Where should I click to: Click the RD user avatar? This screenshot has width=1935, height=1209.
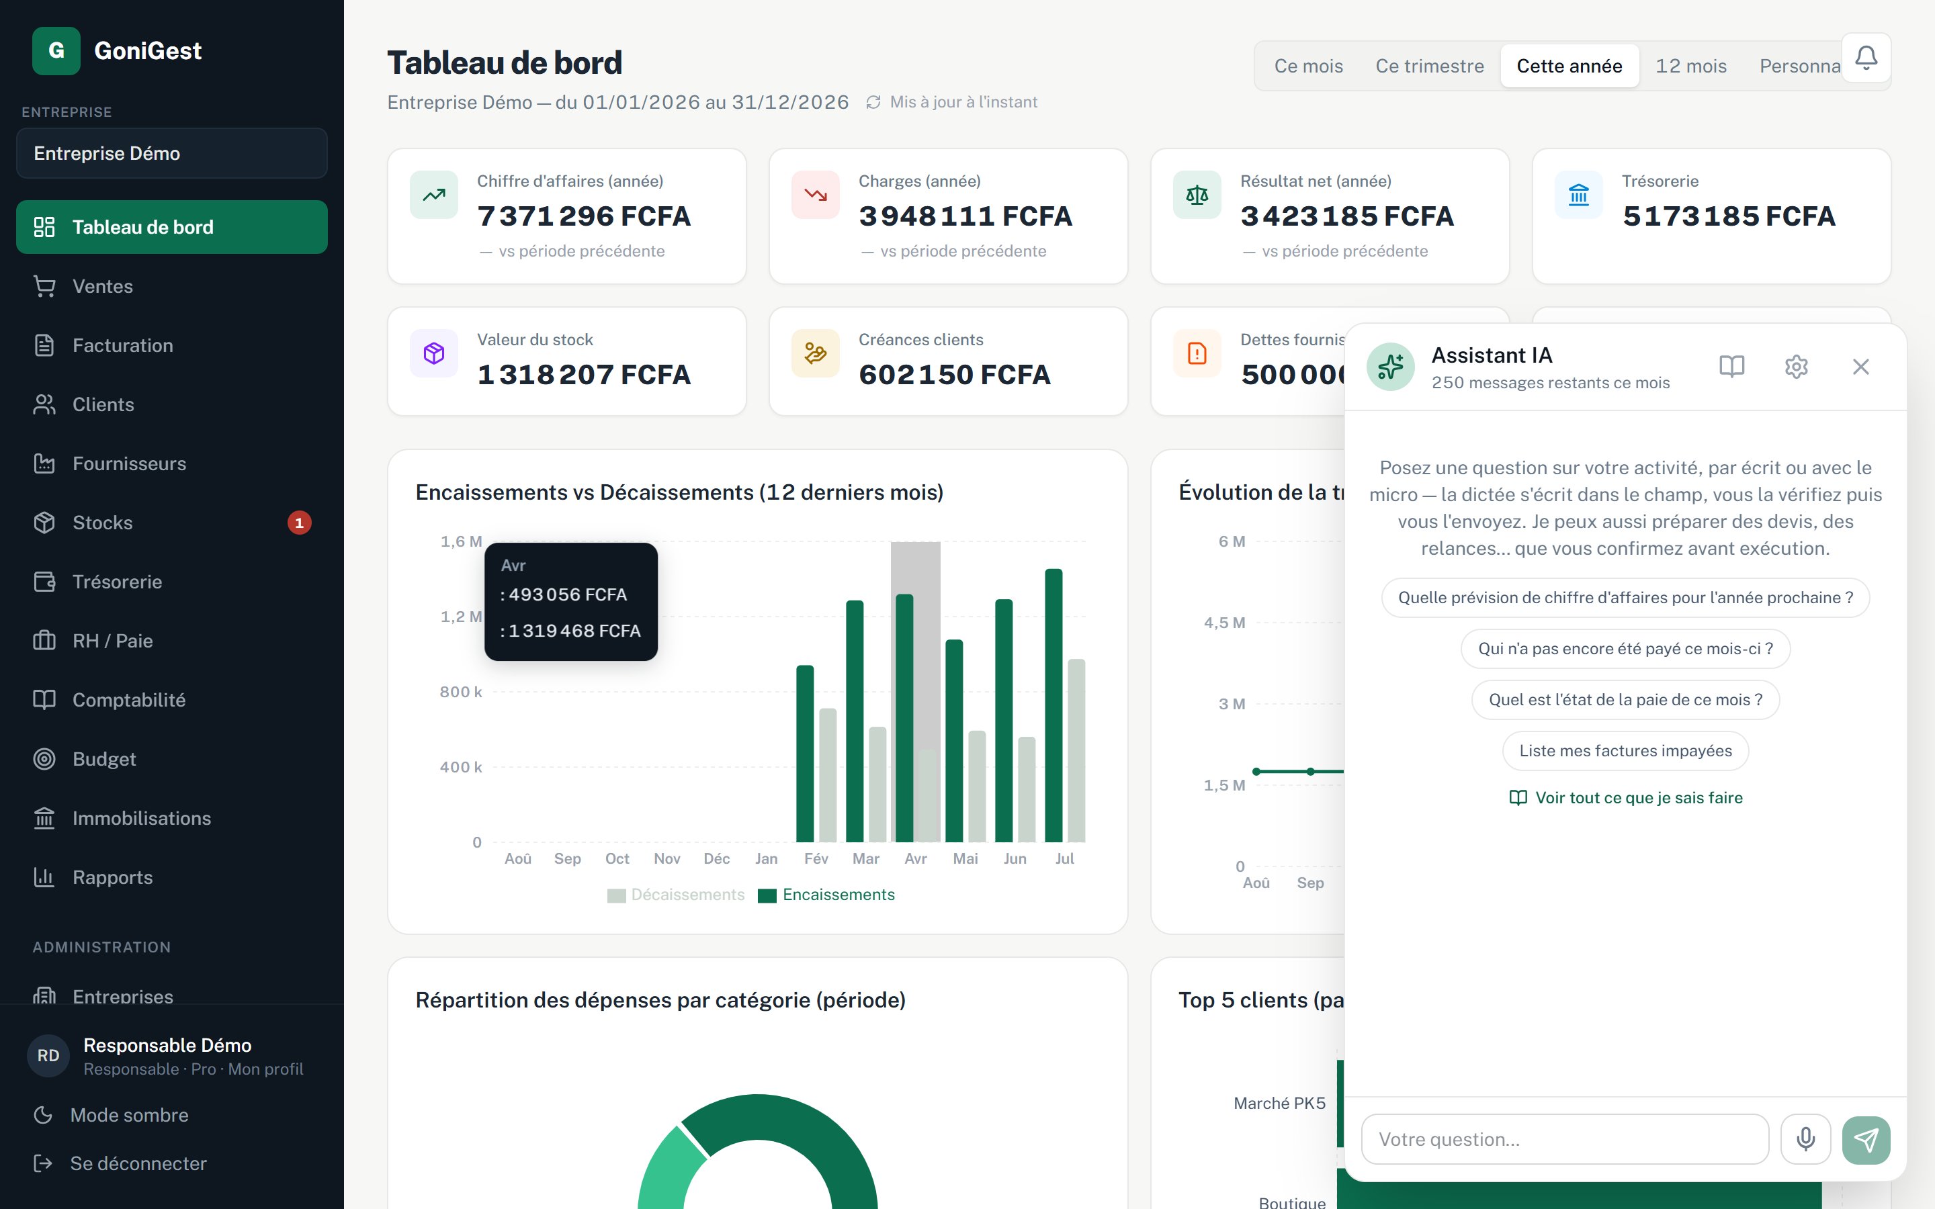pyautogui.click(x=48, y=1055)
